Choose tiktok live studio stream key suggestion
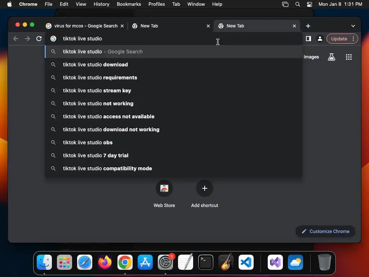The height and width of the screenshot is (277, 369). click(x=174, y=91)
